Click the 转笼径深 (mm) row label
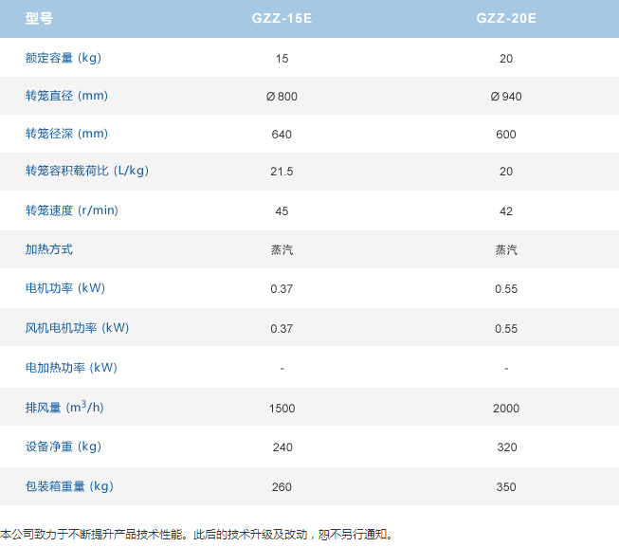The image size is (619, 547). [x=66, y=134]
